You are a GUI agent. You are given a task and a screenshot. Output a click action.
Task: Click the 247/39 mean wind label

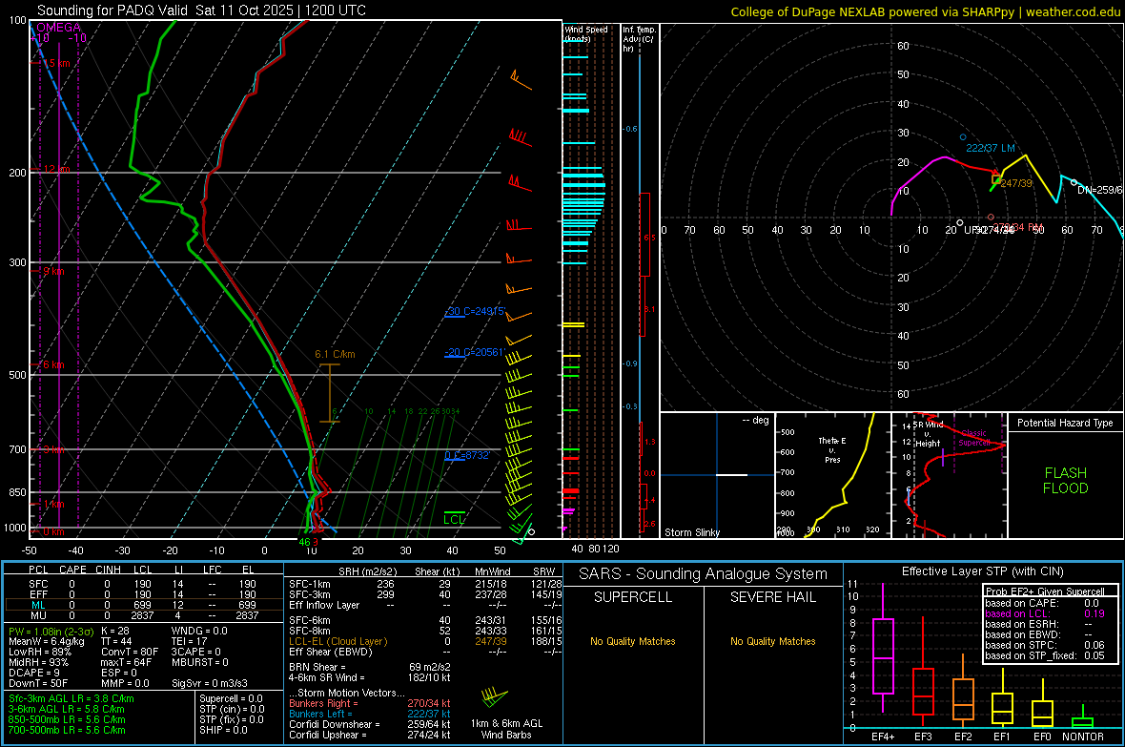1016,183
